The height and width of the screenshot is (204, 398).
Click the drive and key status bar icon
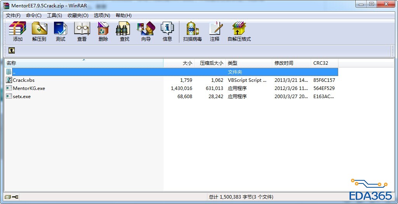point(11,197)
